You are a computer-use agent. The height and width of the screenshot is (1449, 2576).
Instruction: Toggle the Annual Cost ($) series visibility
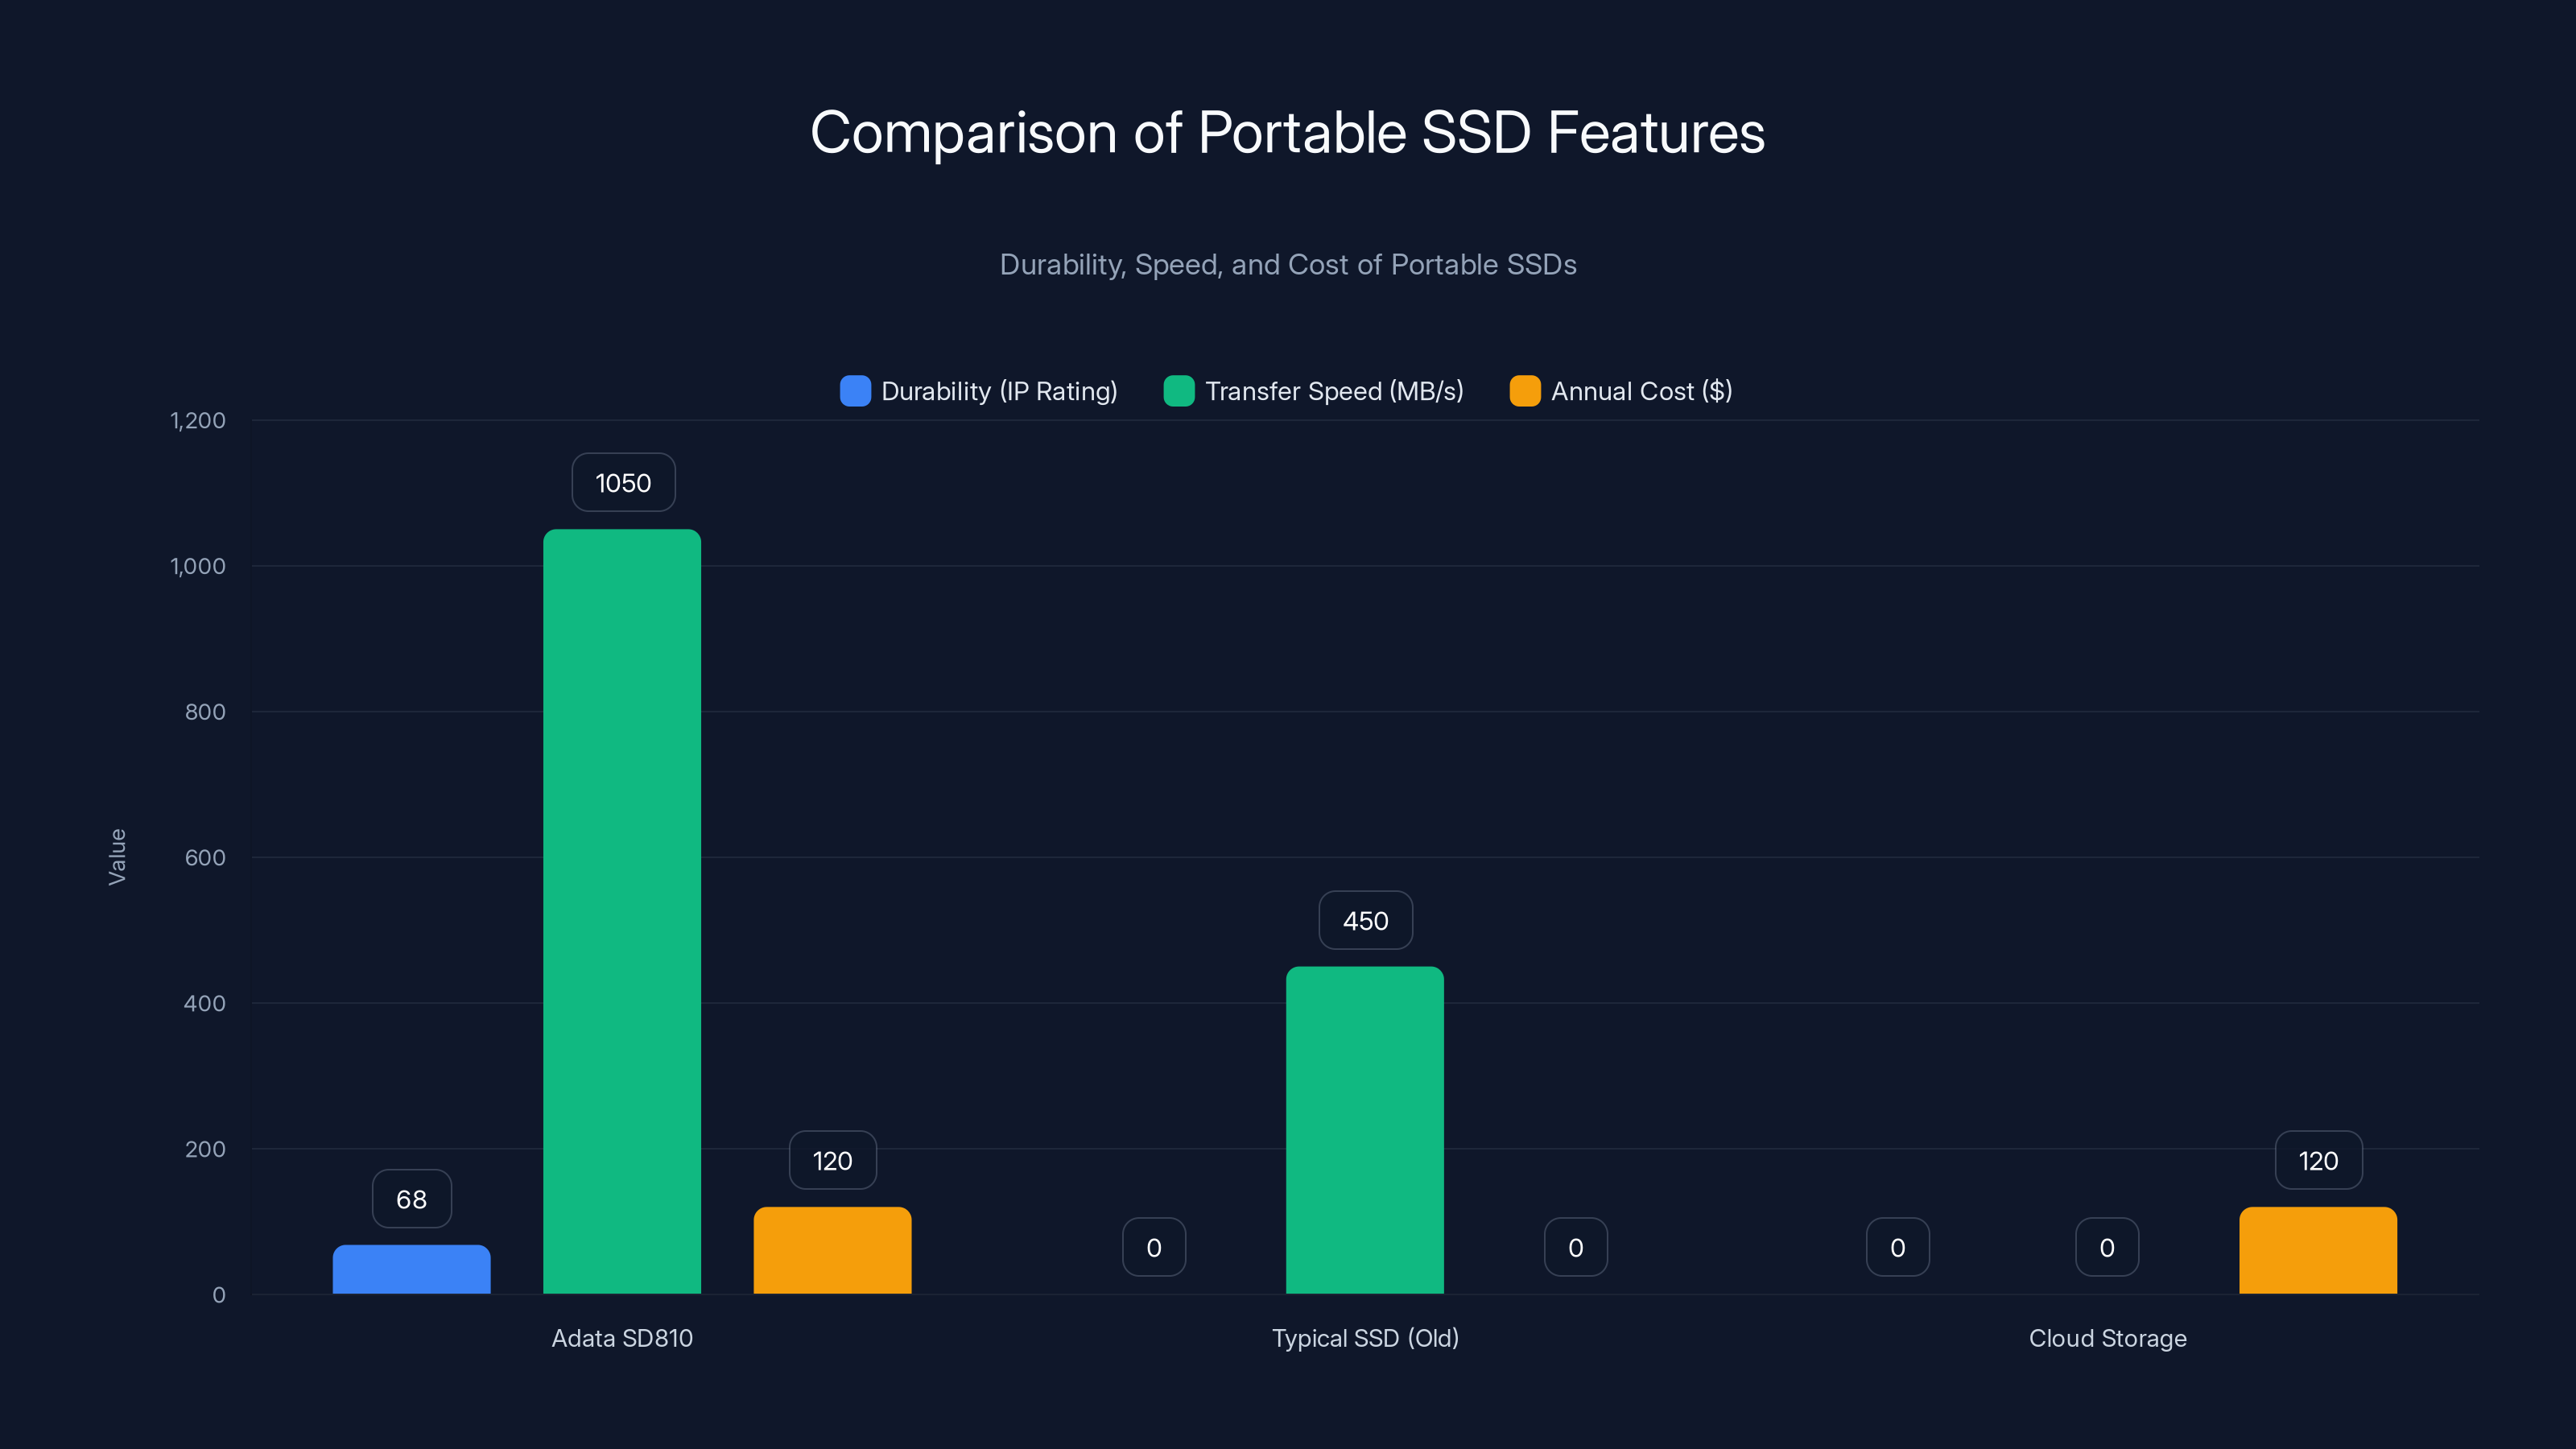[1641, 391]
